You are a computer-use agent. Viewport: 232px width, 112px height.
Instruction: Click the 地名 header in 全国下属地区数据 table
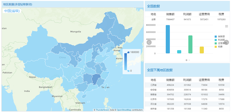coord(153,80)
